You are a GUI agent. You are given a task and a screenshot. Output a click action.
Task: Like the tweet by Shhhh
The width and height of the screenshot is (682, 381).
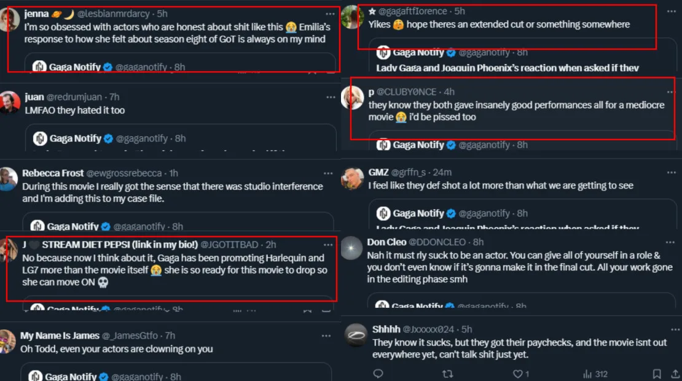[518, 374]
